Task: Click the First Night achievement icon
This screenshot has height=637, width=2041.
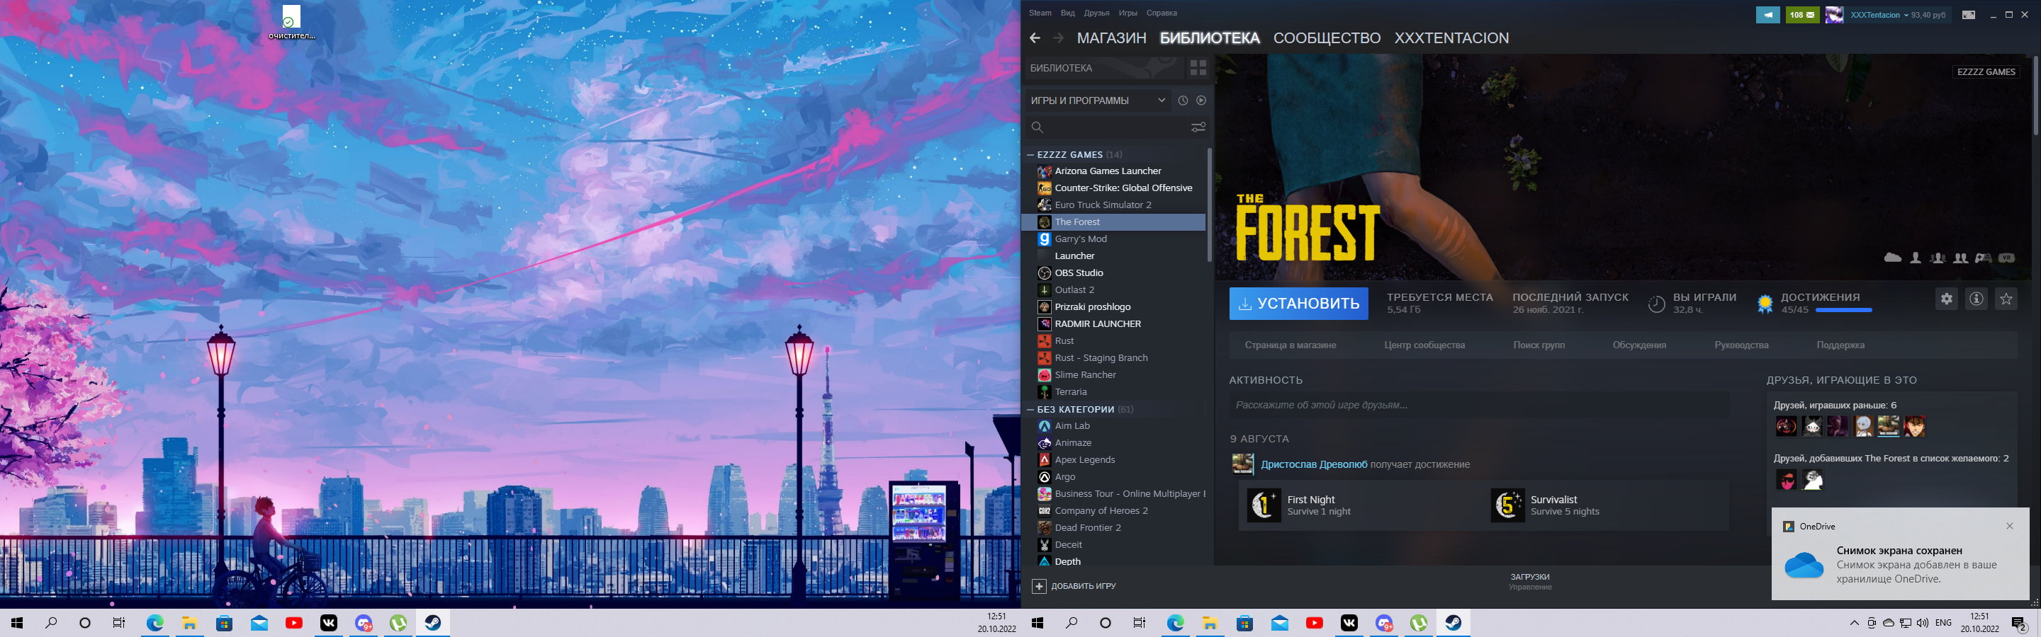Action: pyautogui.click(x=1264, y=505)
